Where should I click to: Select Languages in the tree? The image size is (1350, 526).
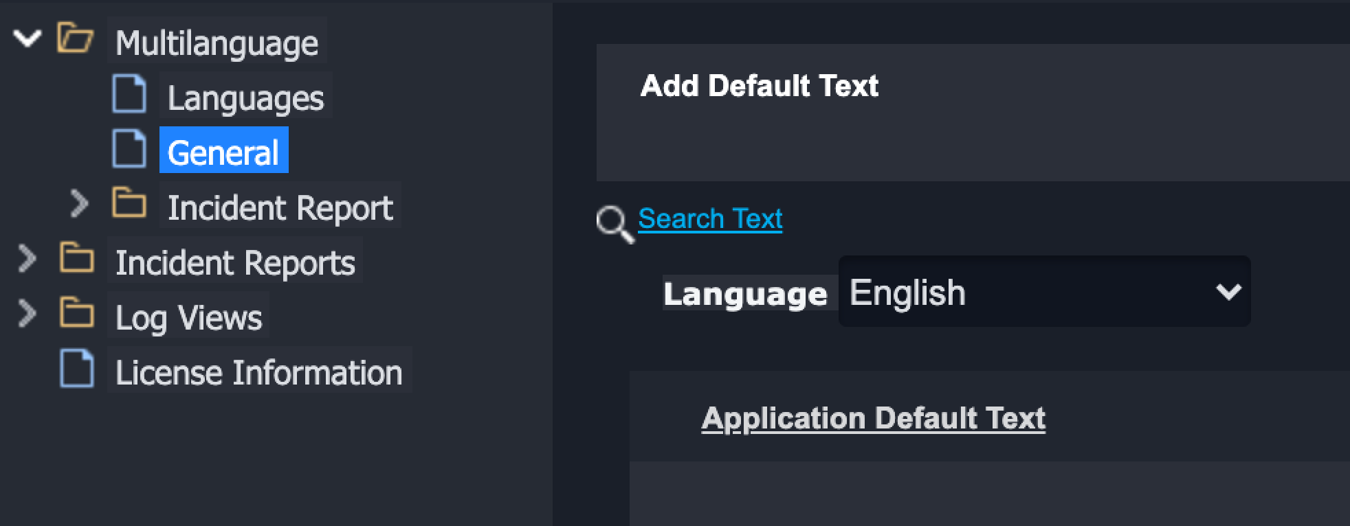245,98
